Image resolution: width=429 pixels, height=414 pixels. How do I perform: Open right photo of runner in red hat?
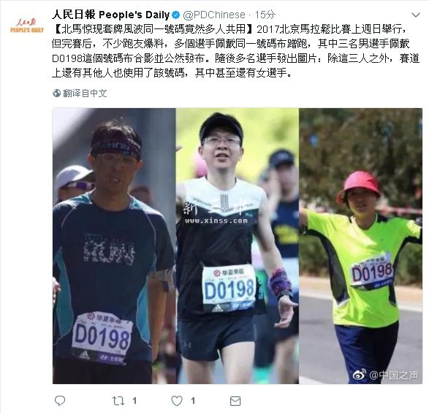click(x=360, y=246)
